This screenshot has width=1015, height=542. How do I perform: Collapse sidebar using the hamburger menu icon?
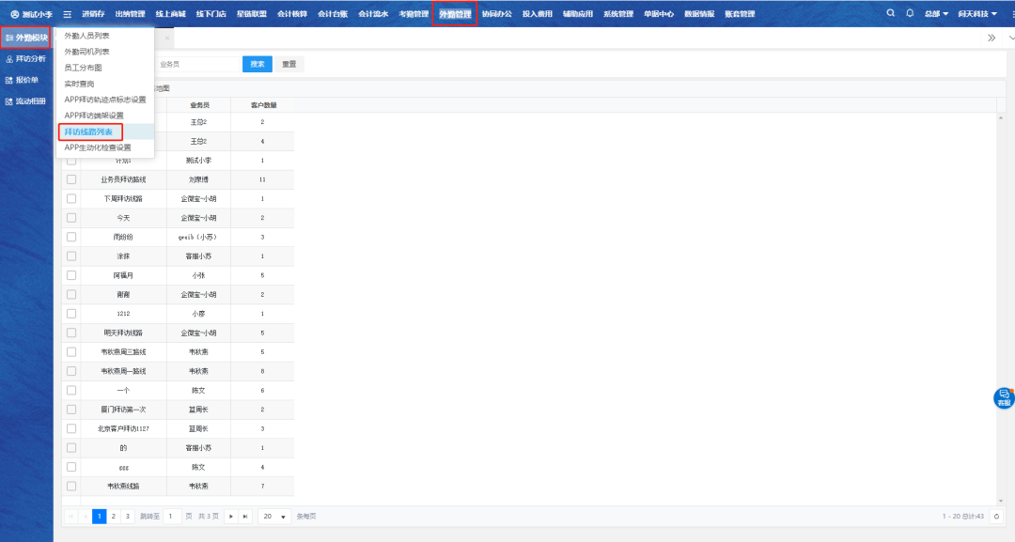tap(67, 14)
